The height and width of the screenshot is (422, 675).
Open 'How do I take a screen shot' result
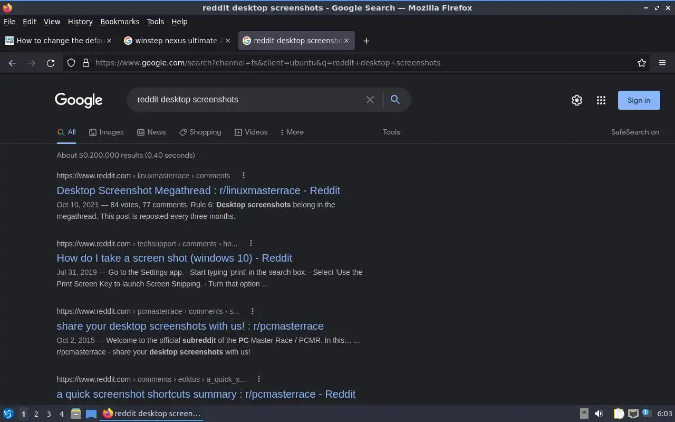pos(175,258)
